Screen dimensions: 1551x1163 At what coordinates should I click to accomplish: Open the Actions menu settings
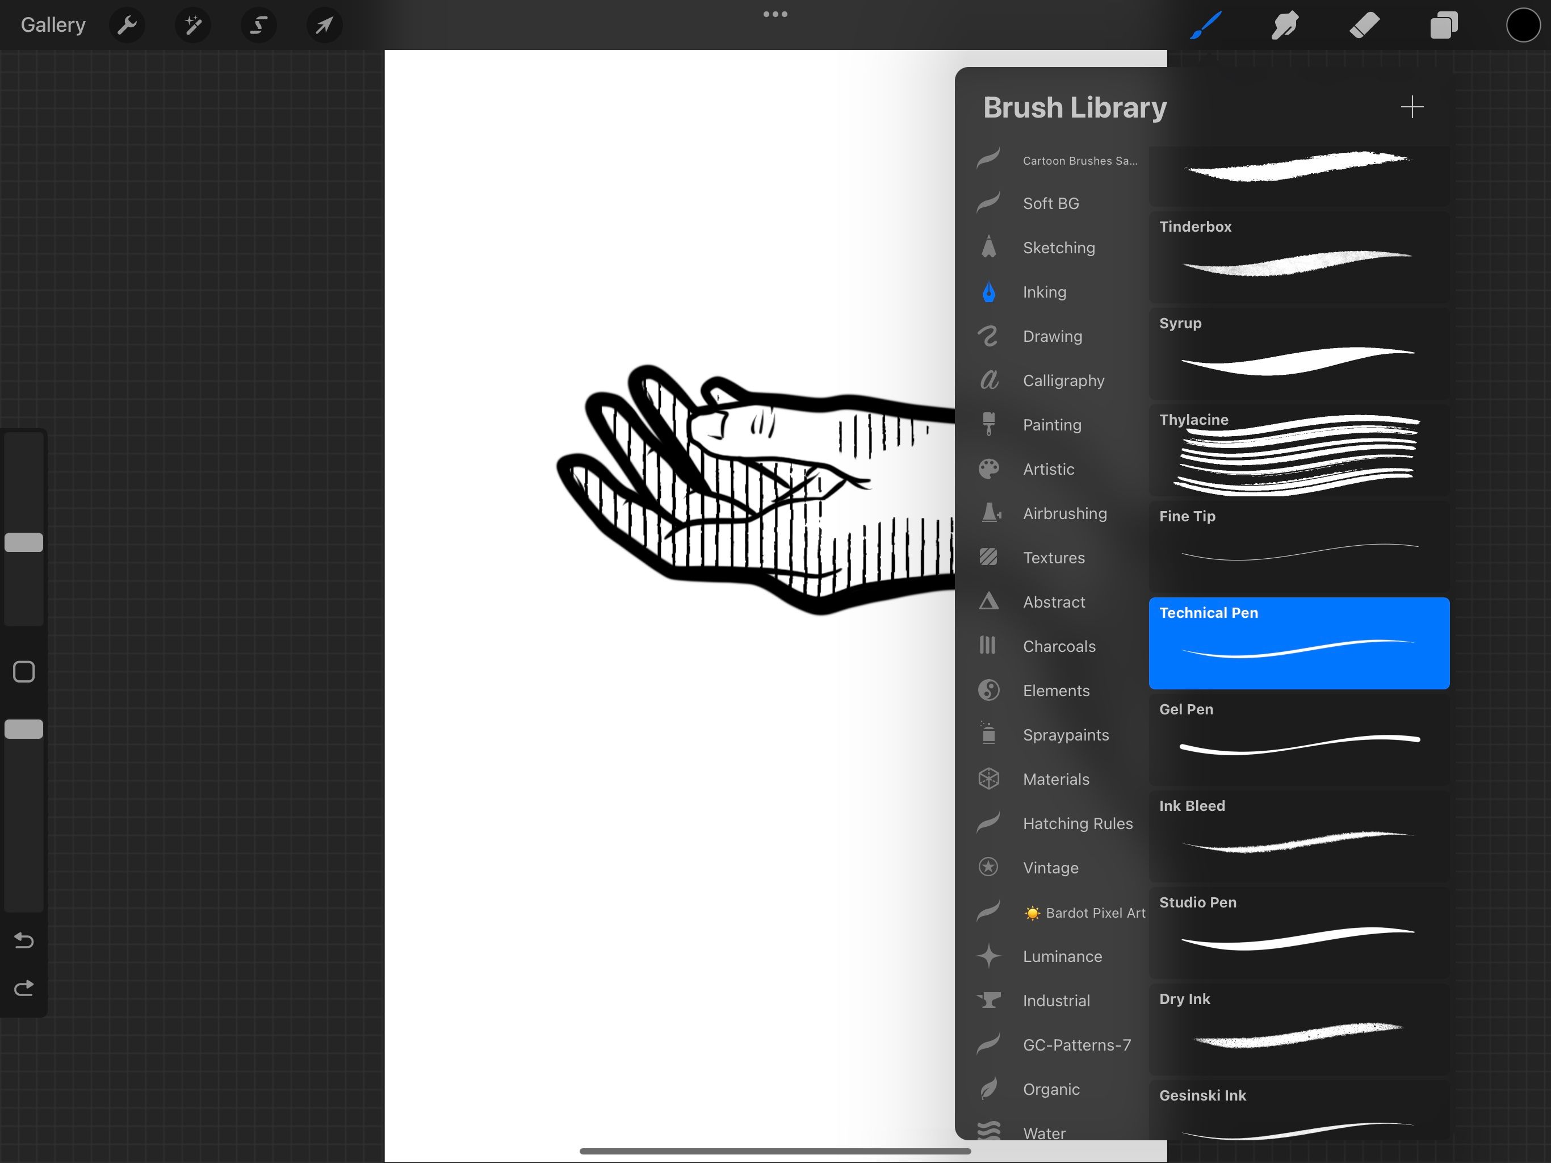coord(128,24)
